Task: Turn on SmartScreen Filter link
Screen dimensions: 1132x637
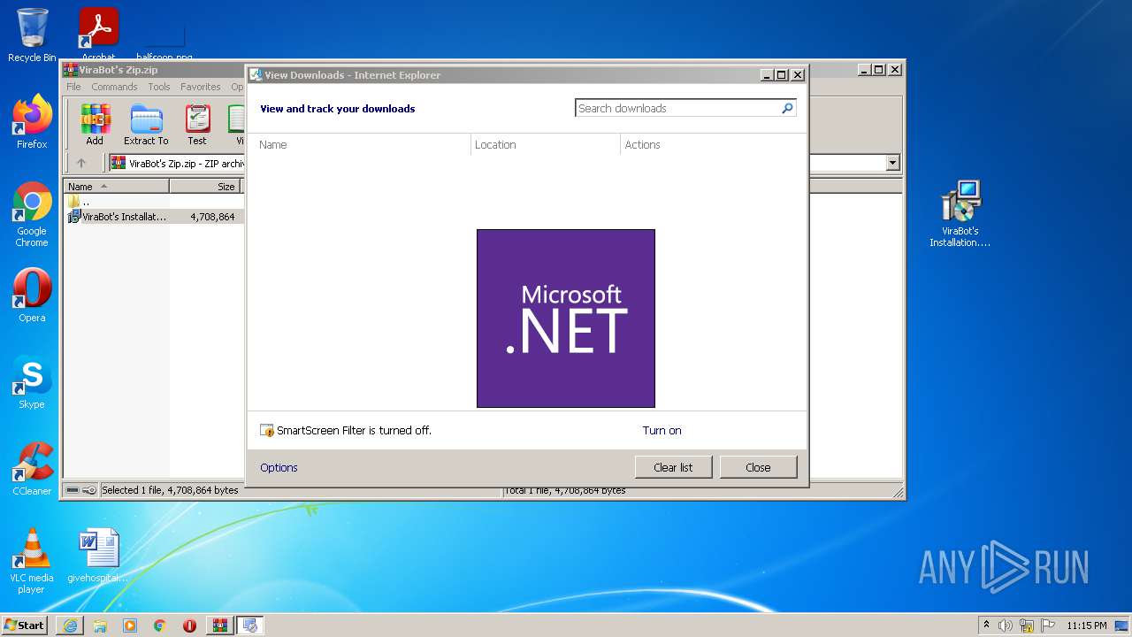Action: pos(662,430)
